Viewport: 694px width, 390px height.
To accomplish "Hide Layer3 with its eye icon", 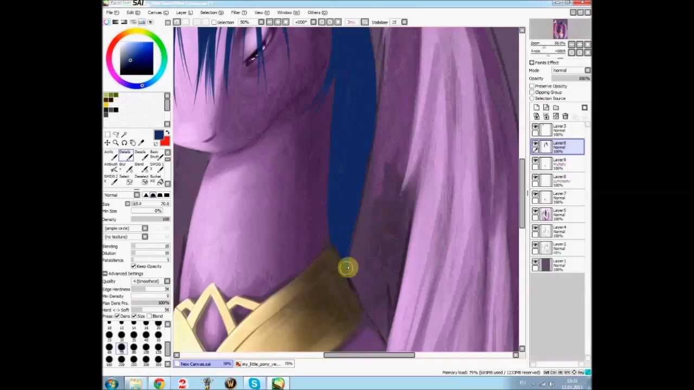I will 535,127.
